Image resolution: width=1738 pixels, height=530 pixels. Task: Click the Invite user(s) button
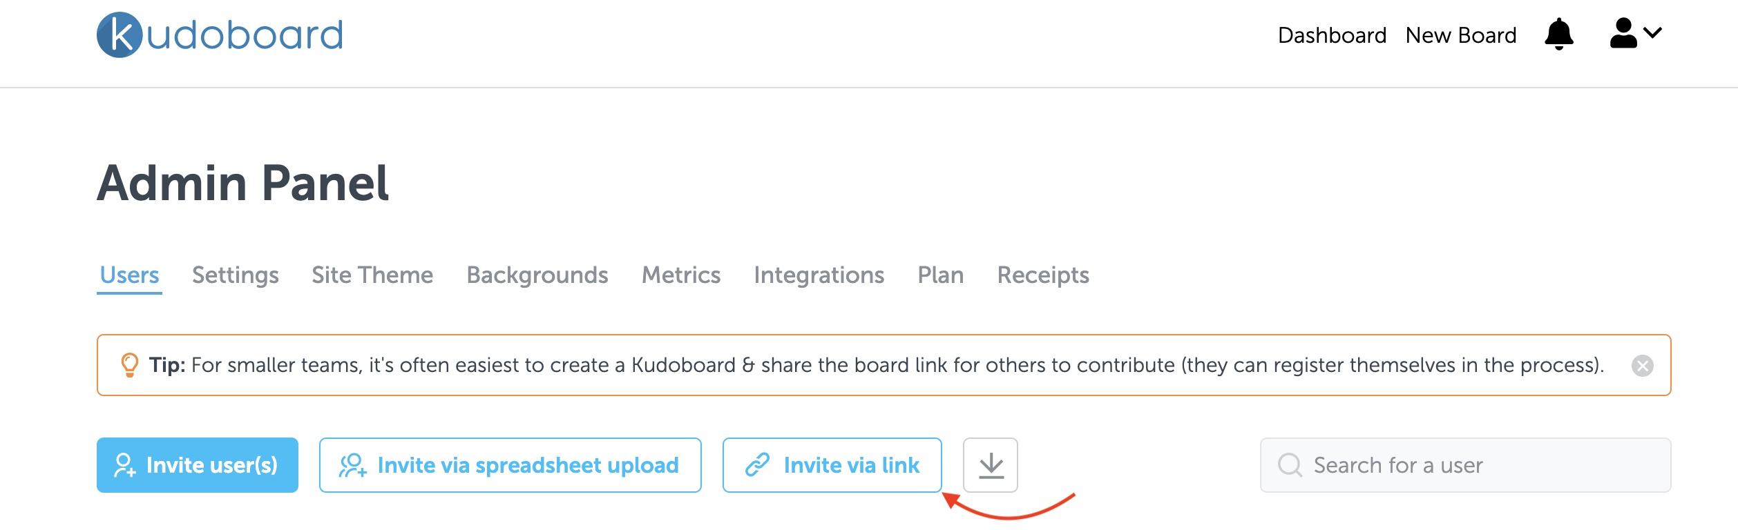[x=198, y=465]
